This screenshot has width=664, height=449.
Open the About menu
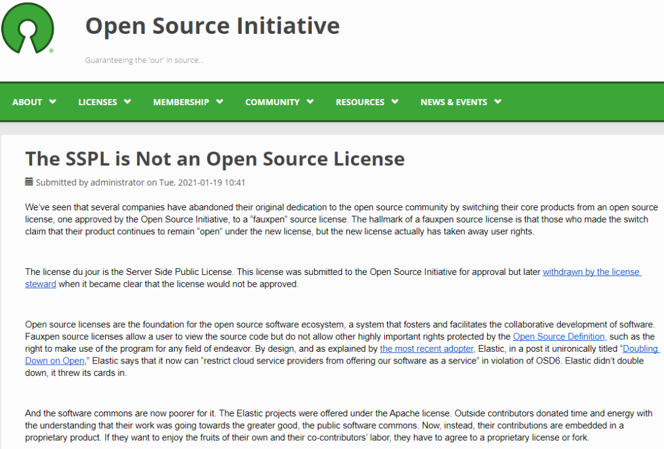point(27,102)
